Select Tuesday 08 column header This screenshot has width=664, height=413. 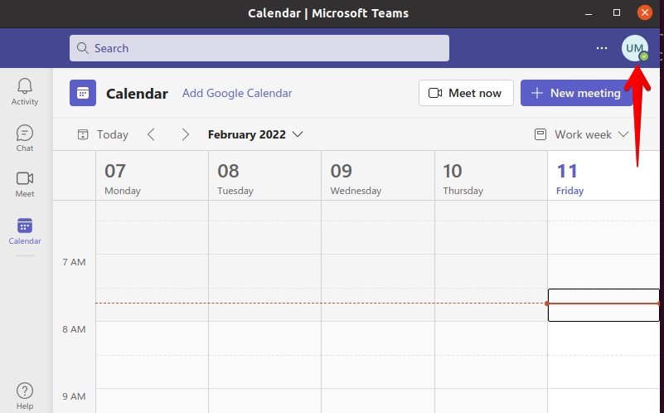click(x=264, y=175)
